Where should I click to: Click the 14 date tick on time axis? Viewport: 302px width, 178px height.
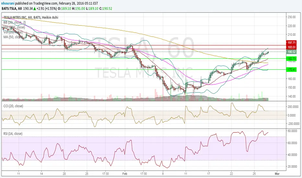coord(41,173)
